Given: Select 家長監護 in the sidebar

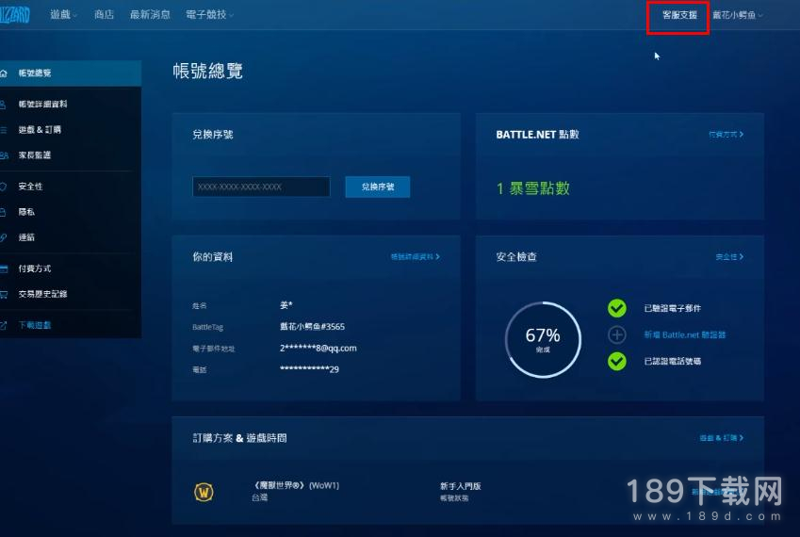Looking at the screenshot, I should 35,155.
